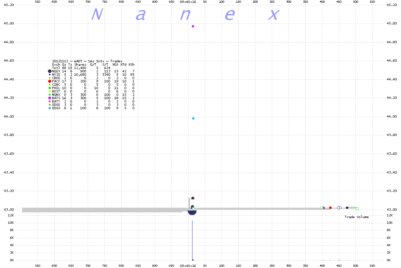
Task: Click the BATS purple diamond legend marker
Action: point(50,98)
